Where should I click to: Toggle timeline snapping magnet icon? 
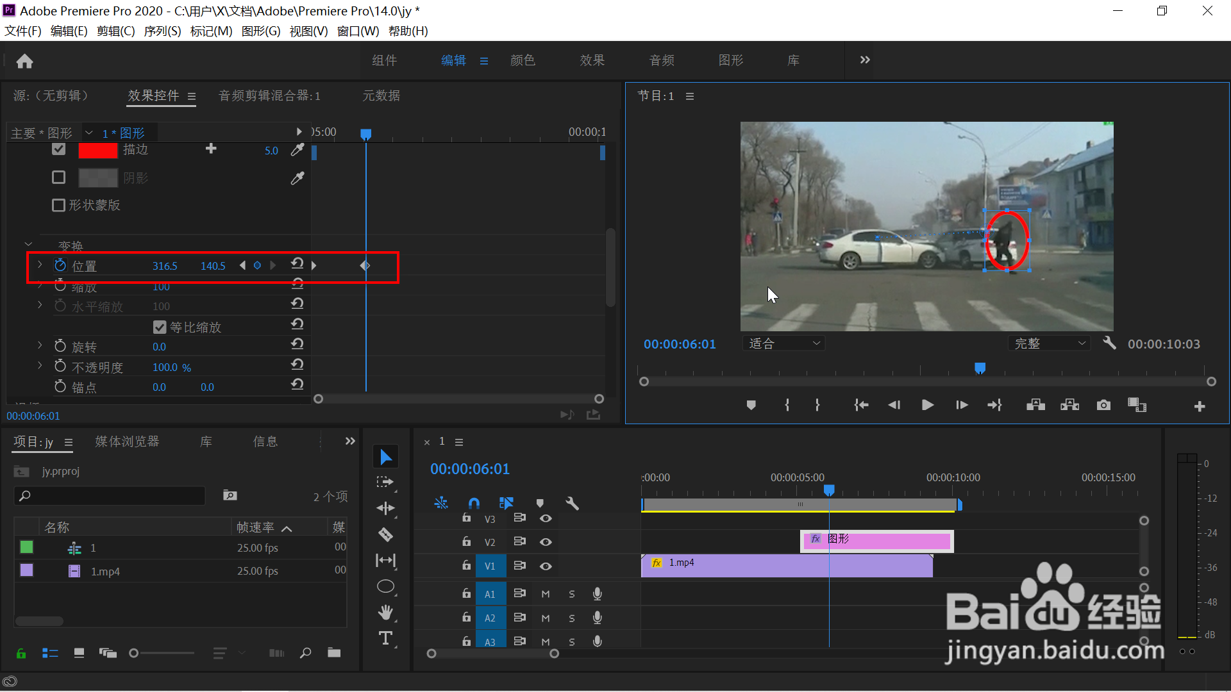(x=474, y=504)
